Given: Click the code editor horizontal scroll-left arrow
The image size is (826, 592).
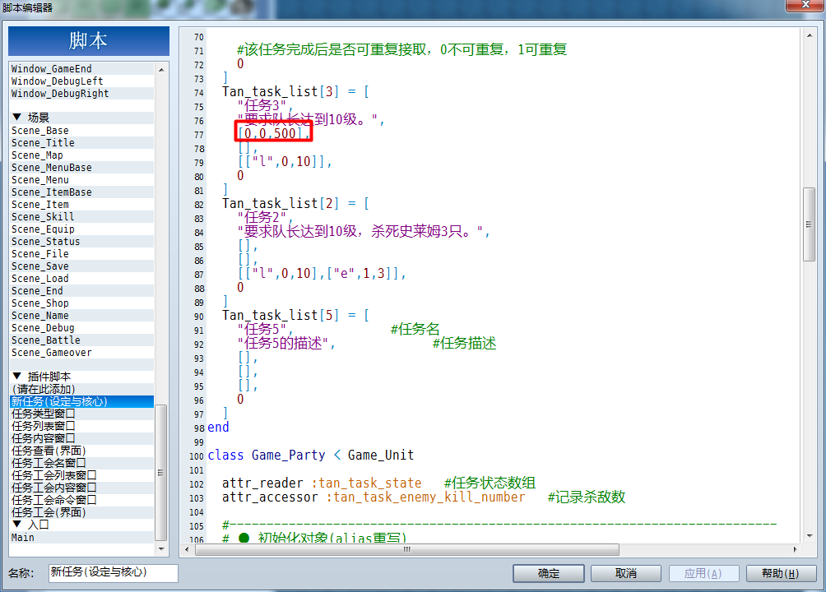Looking at the screenshot, I should [187, 549].
